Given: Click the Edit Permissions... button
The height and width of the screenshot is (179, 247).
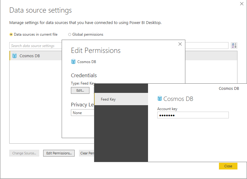Looking at the screenshot, I should coord(59,153).
